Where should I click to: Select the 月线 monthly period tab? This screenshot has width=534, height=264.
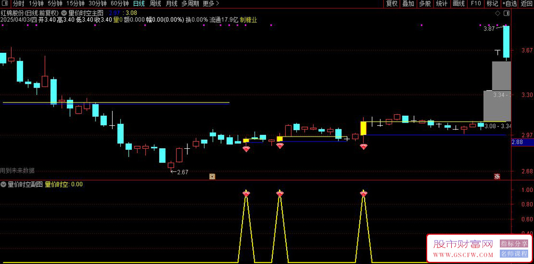tap(171, 4)
